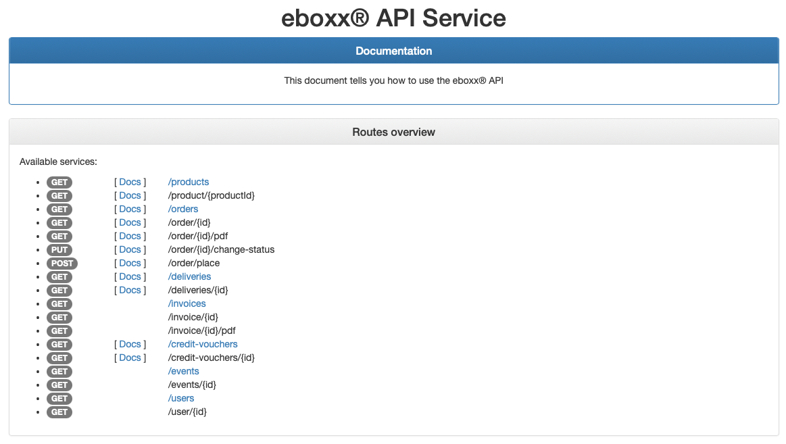The width and height of the screenshot is (786, 444).
Task: Click the /product/{productId} route text
Action: pyautogui.click(x=211, y=195)
